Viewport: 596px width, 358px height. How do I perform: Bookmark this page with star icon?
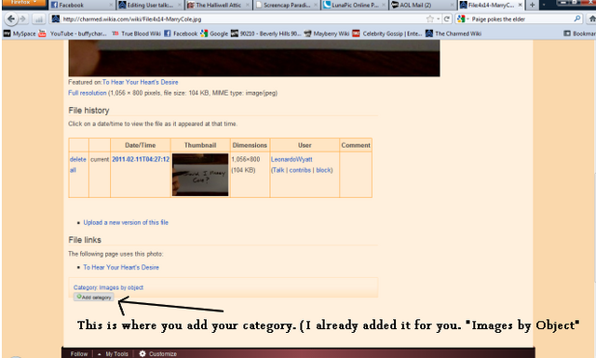[430, 19]
